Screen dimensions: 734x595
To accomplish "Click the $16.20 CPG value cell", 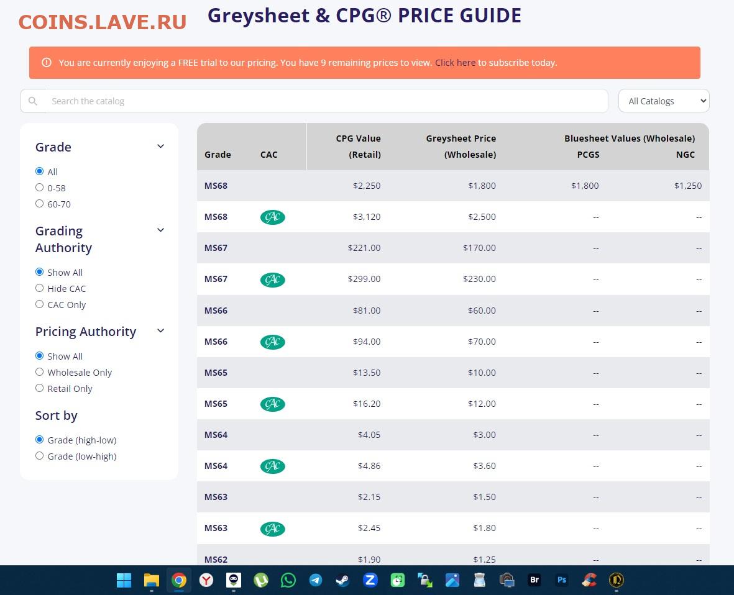I will point(367,404).
